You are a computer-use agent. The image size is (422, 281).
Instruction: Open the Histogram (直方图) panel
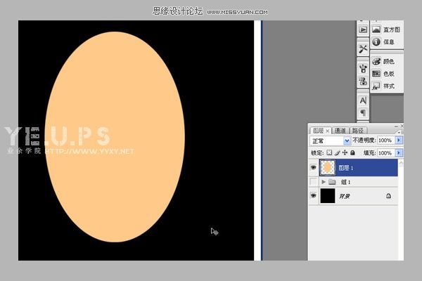point(386,30)
